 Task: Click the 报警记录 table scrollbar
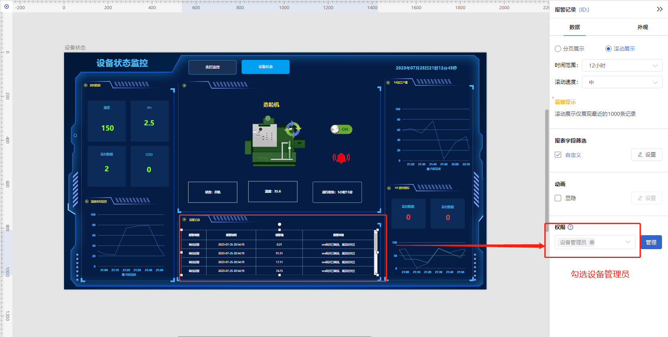[375, 253]
